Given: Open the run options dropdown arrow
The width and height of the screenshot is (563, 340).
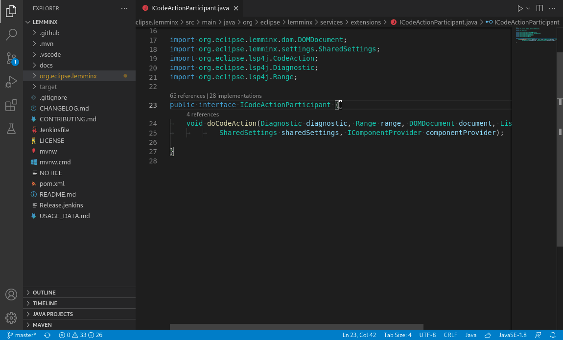Looking at the screenshot, I should point(528,8).
